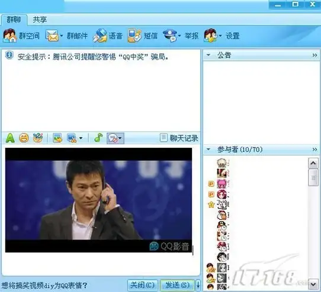Click the magic emoticon icon
Image resolution: width=321 pixels, height=292 pixels.
(x=38, y=138)
